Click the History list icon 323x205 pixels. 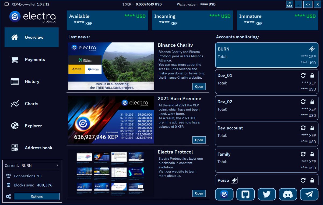click(15, 82)
